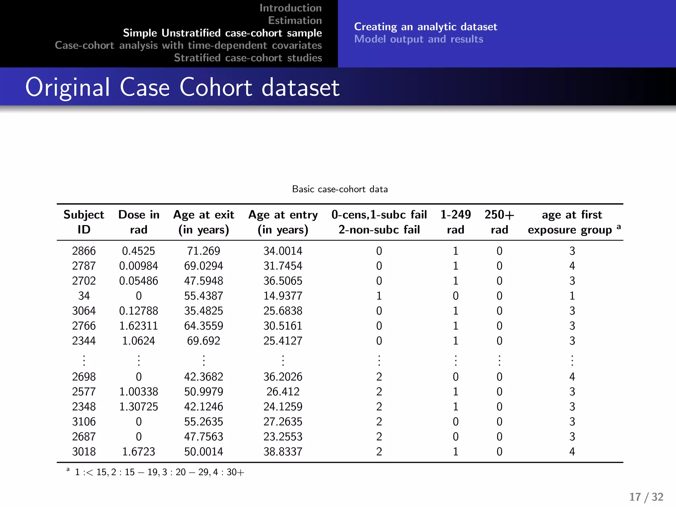The width and height of the screenshot is (676, 507).
Task: Open the Estimation section link
Action: (295, 20)
